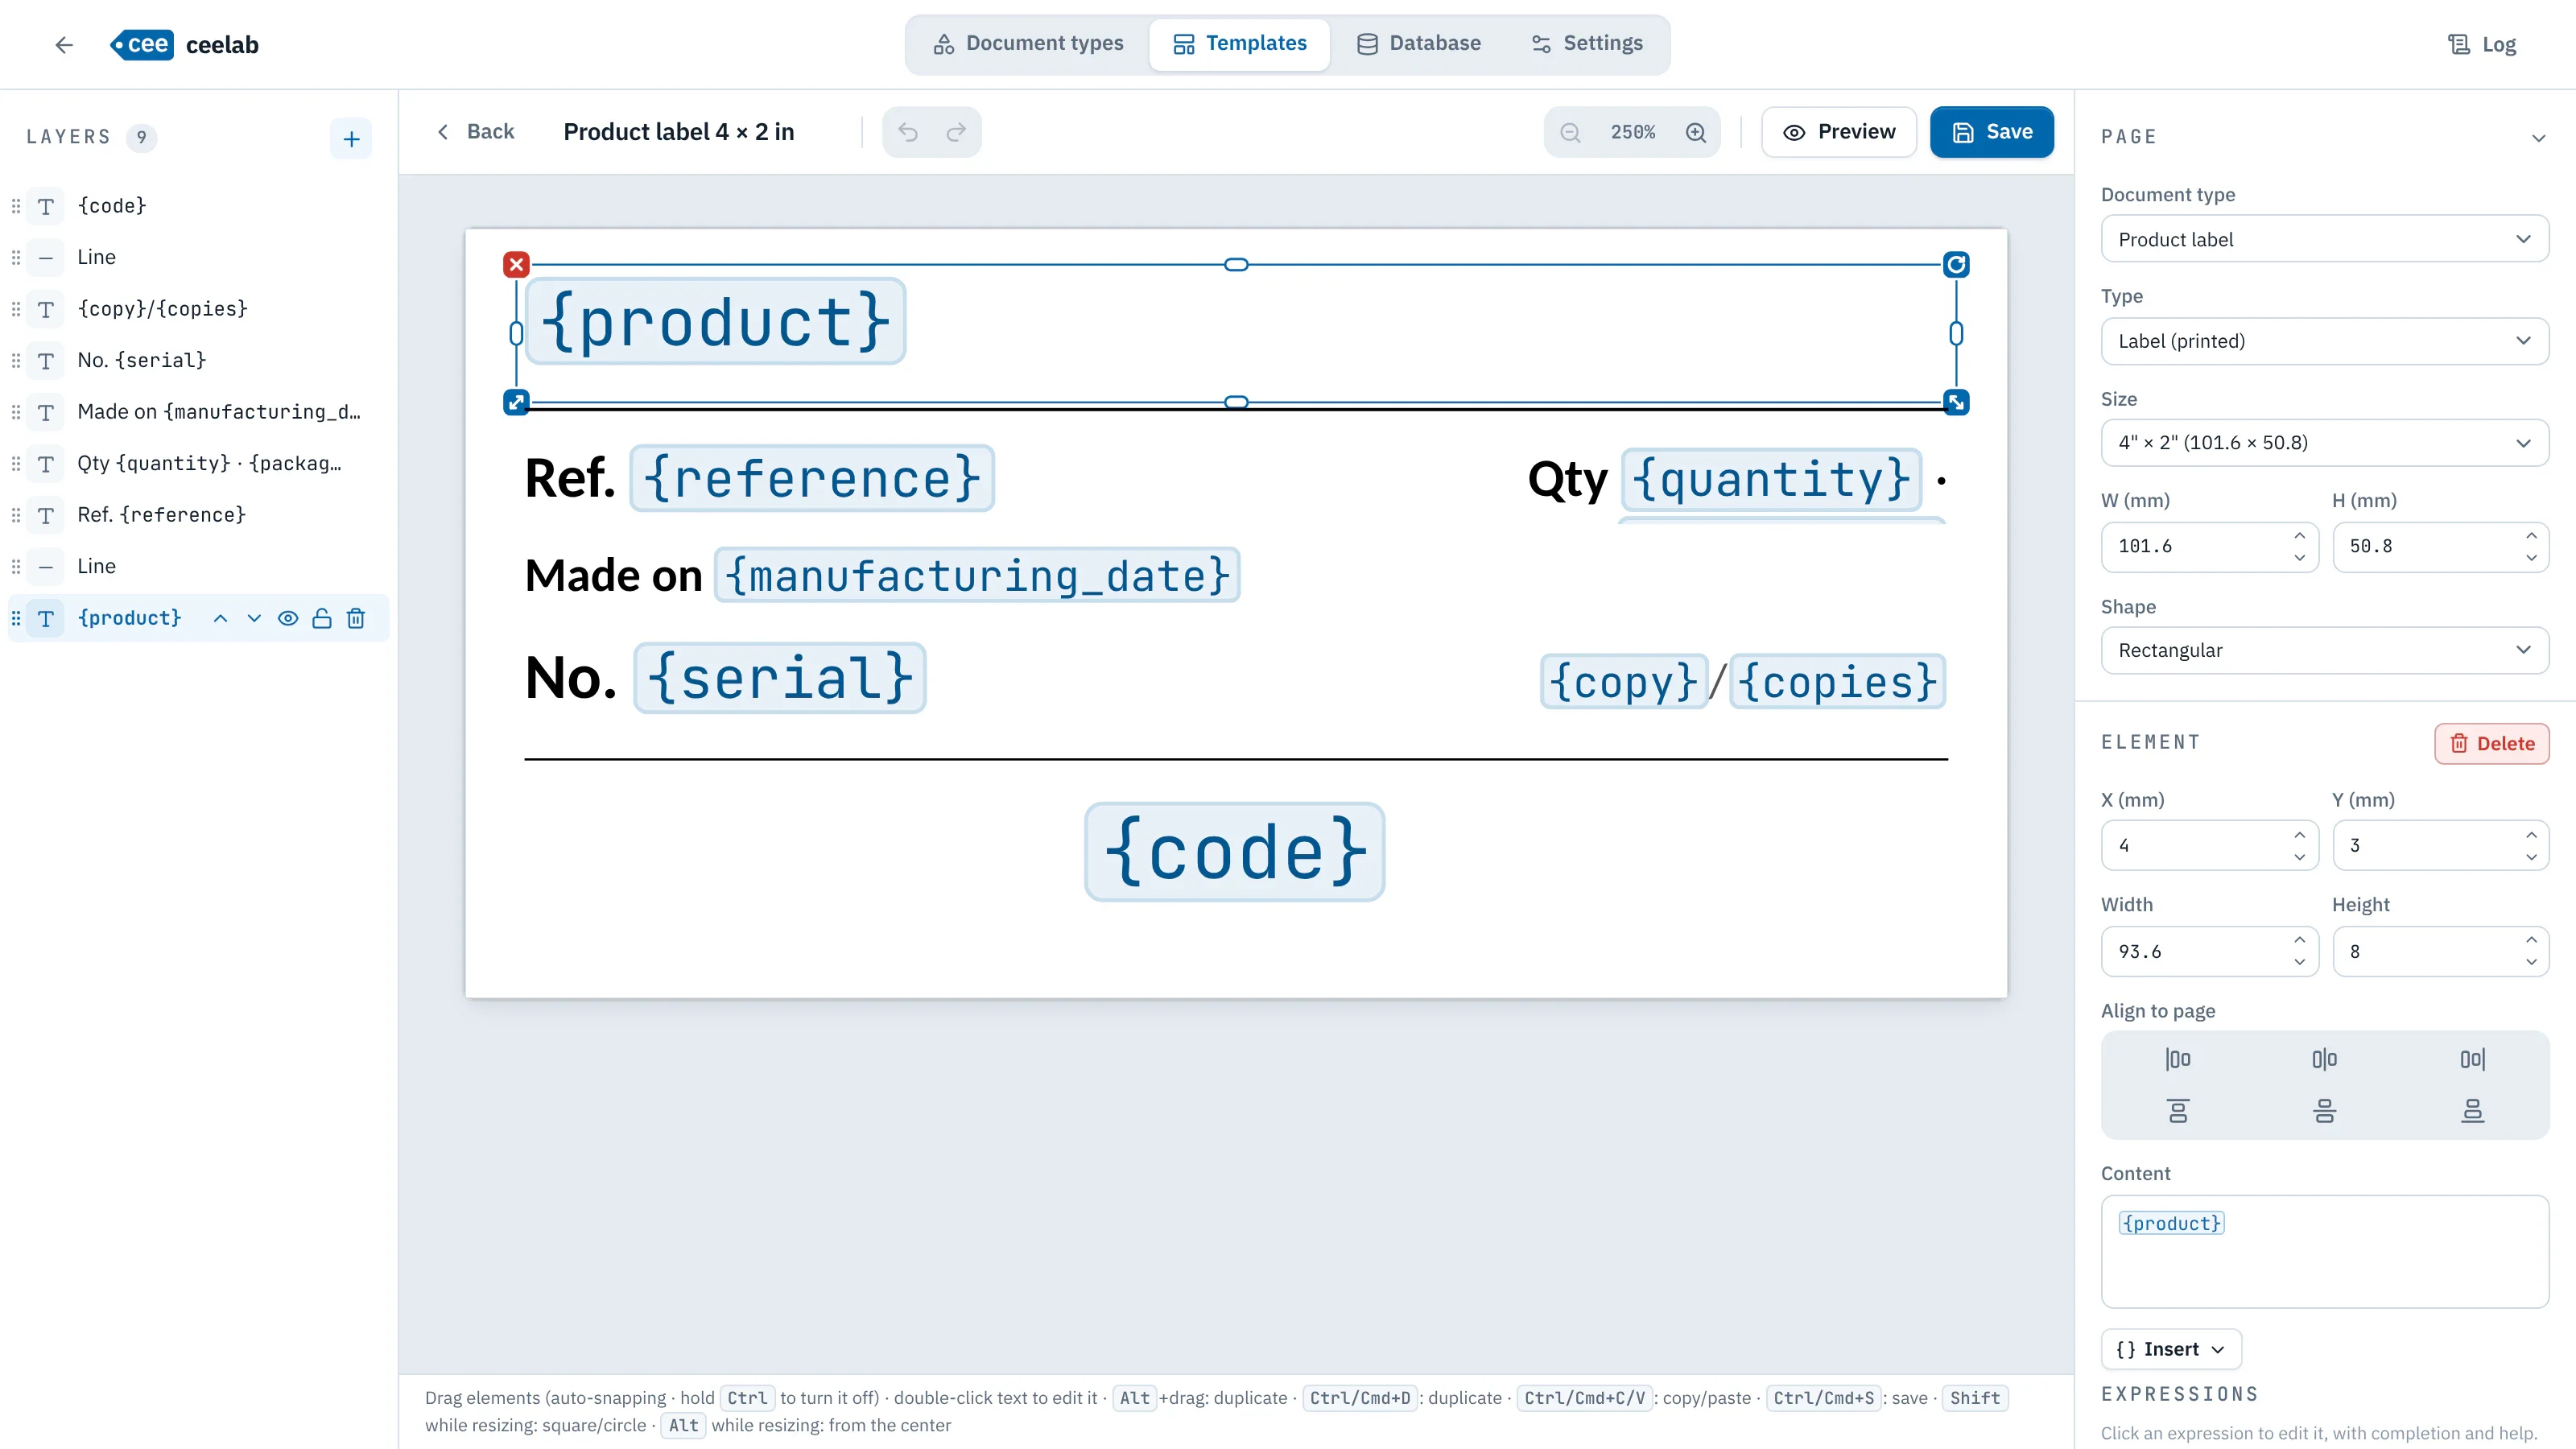The height and width of the screenshot is (1449, 2576).
Task: Select the {code} layer in list
Action: tap(198, 206)
